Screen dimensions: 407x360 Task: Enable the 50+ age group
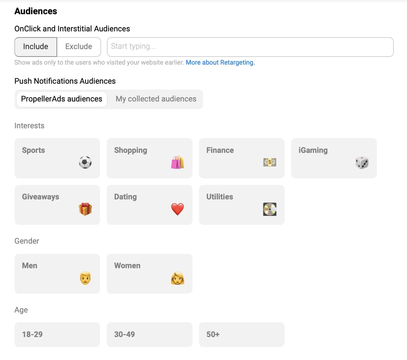click(241, 334)
